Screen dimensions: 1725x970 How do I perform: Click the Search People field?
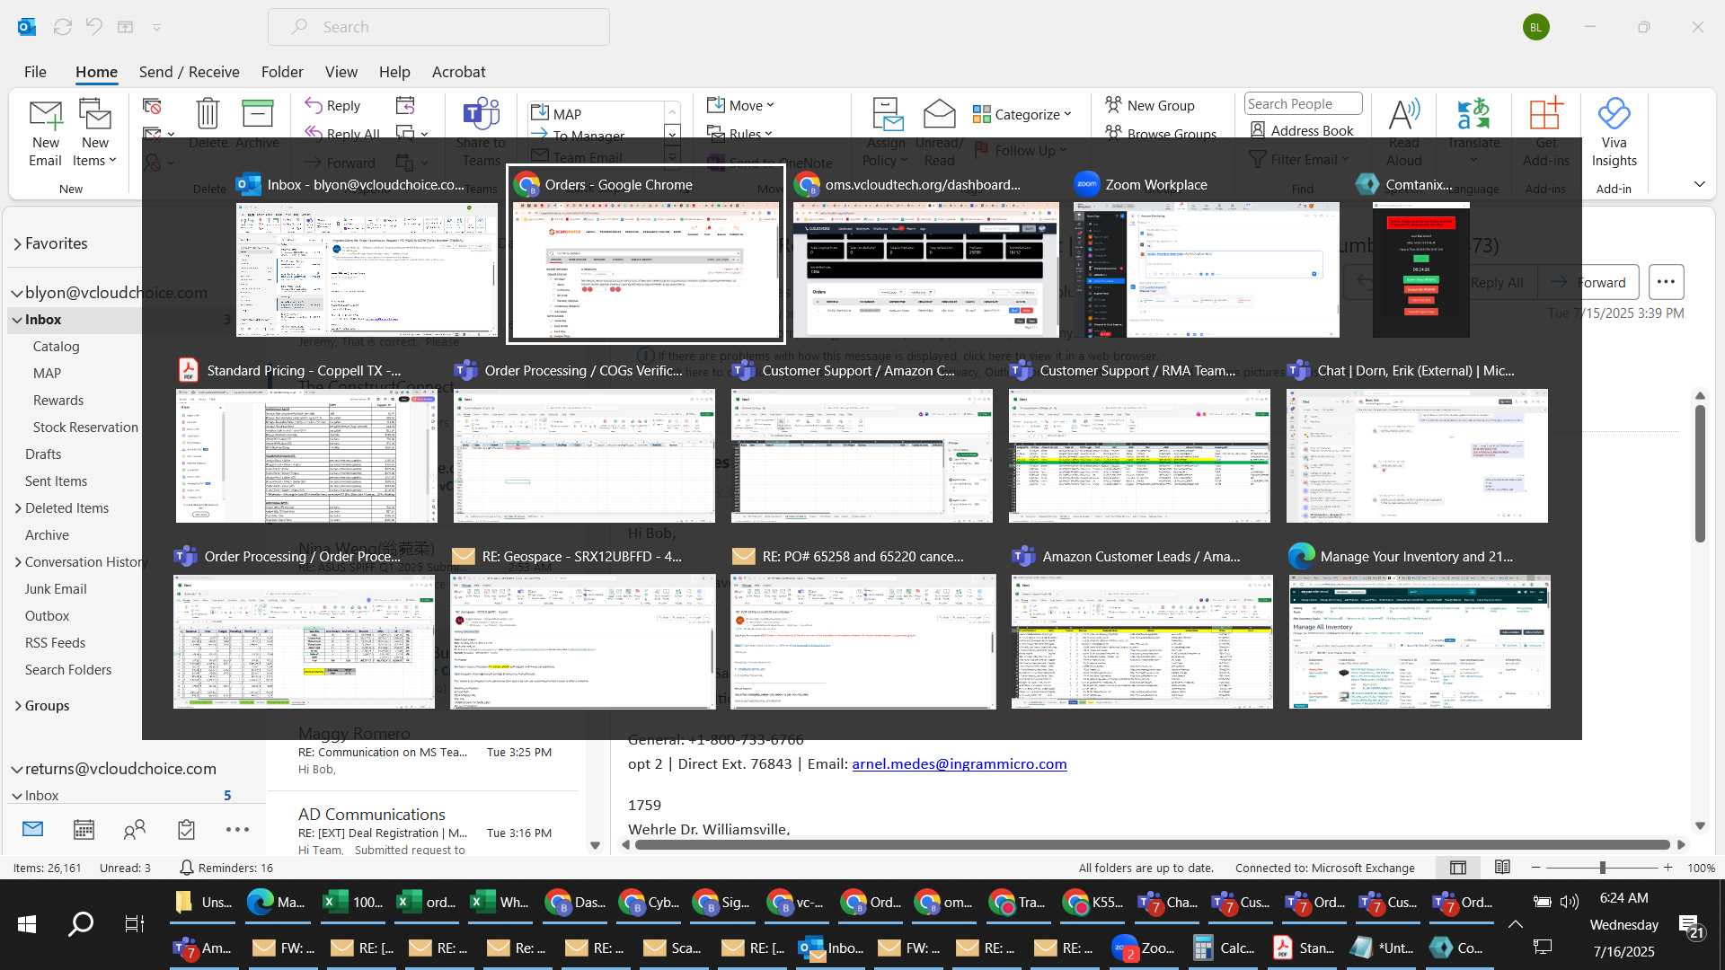click(1303, 103)
